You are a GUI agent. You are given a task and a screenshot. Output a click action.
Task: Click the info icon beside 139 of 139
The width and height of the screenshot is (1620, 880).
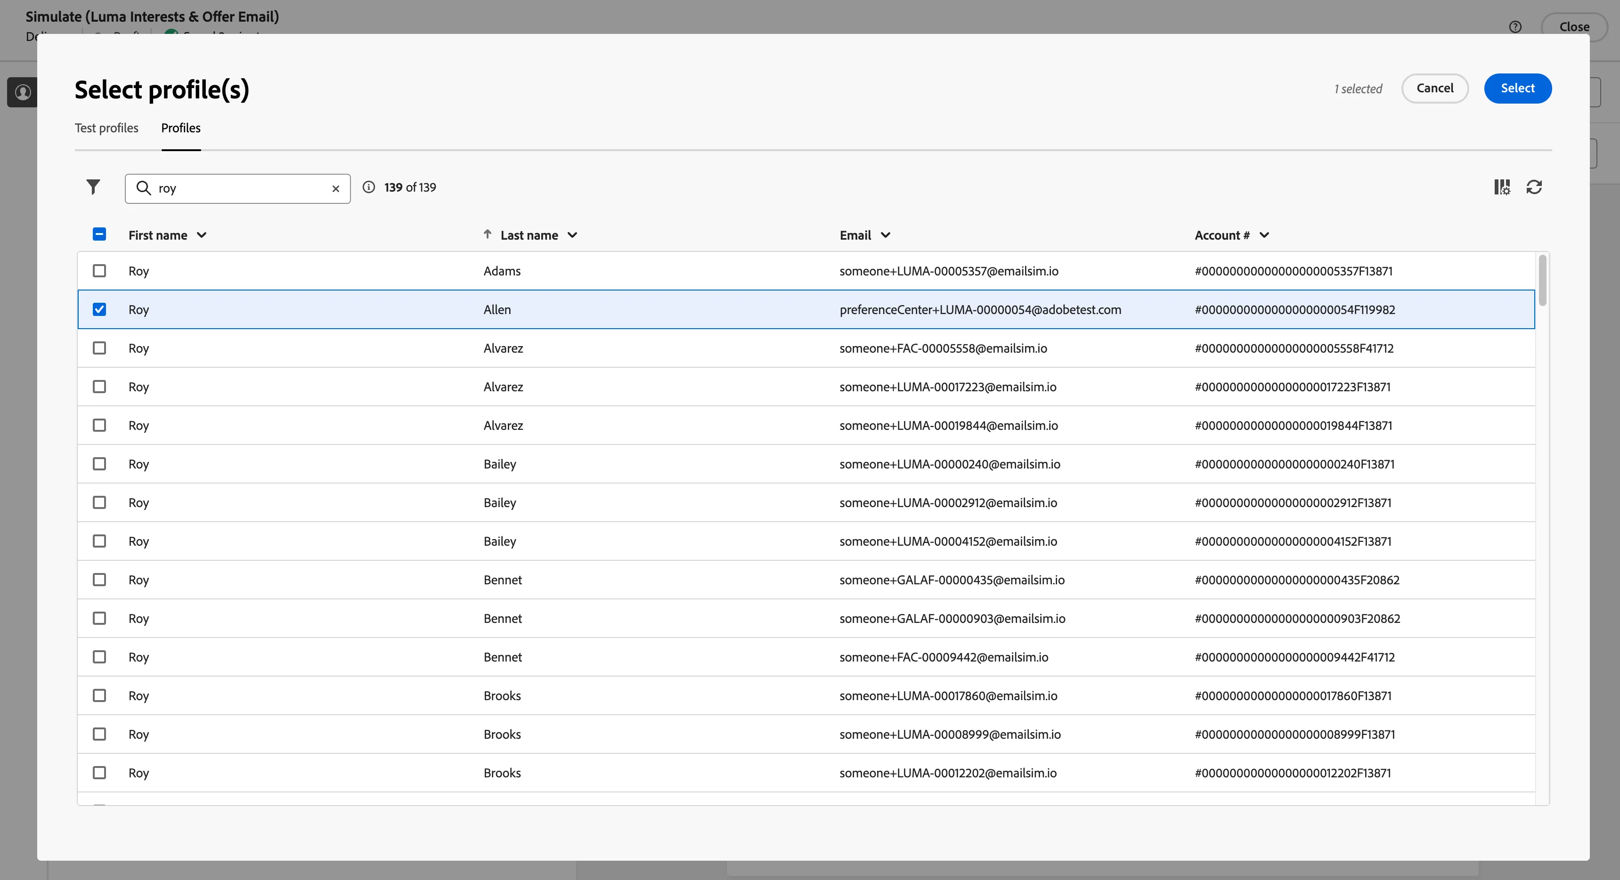click(x=369, y=187)
